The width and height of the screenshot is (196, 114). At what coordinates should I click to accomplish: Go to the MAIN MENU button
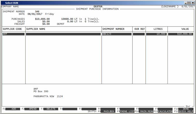tap(146, 111)
